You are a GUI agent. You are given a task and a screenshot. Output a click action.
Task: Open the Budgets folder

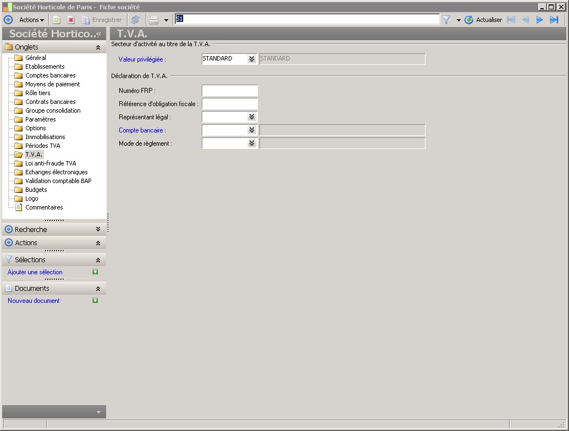(36, 190)
